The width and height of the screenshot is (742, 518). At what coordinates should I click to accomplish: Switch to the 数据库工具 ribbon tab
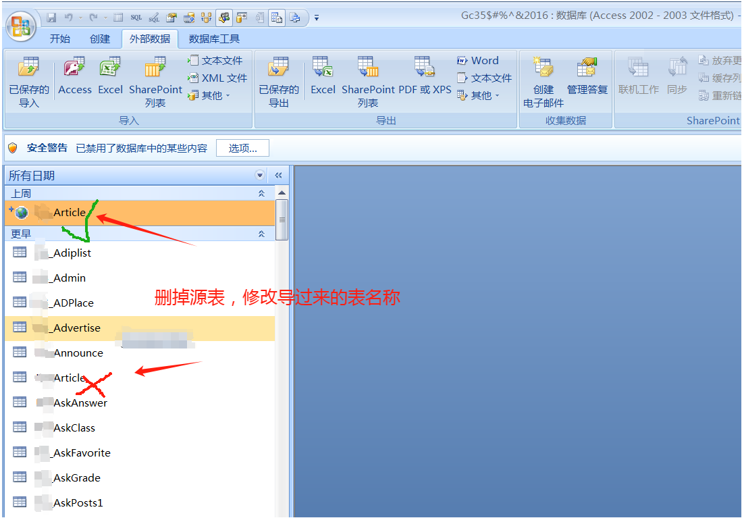213,38
